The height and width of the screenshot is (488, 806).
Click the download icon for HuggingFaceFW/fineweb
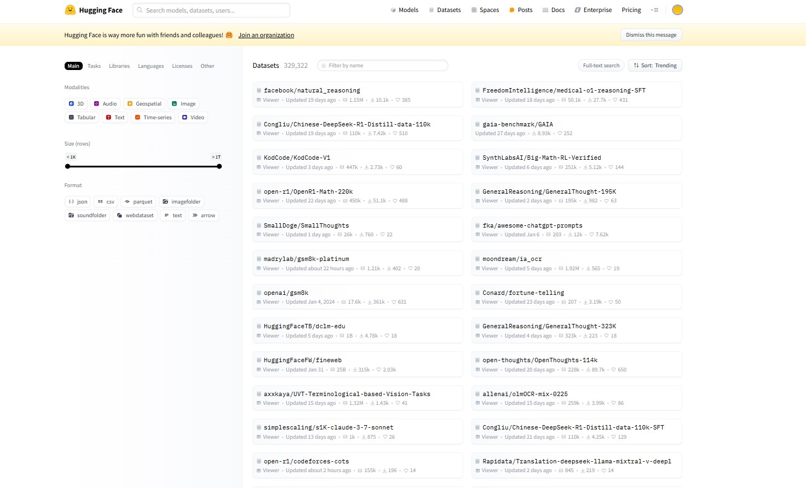pyautogui.click(x=355, y=370)
